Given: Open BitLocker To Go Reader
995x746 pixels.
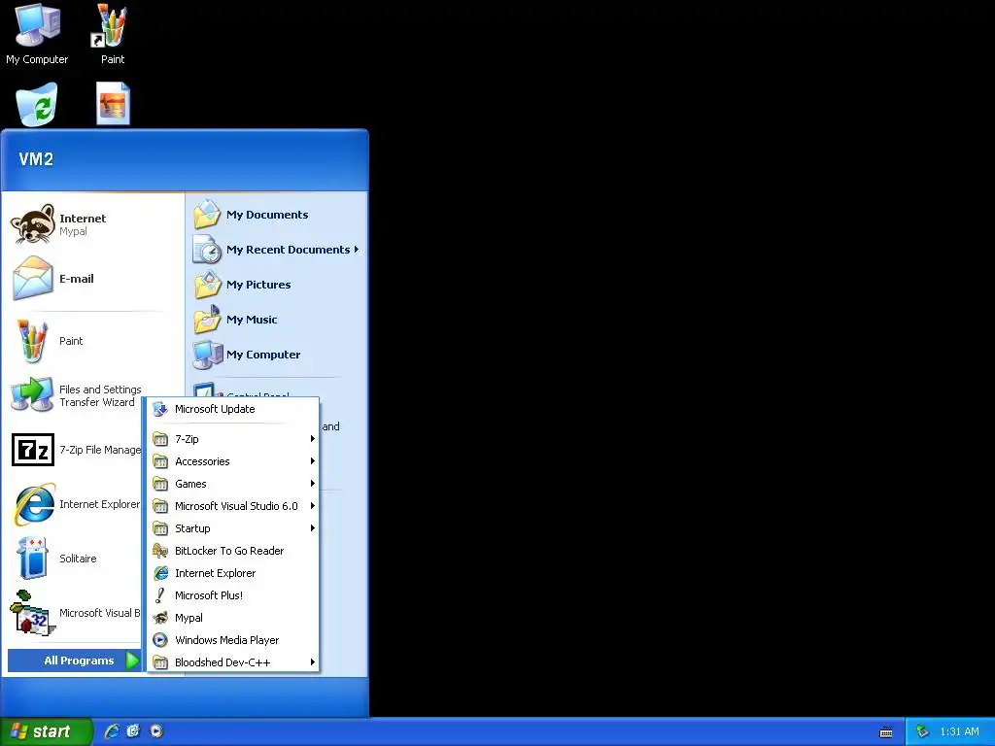Looking at the screenshot, I should point(233,551).
